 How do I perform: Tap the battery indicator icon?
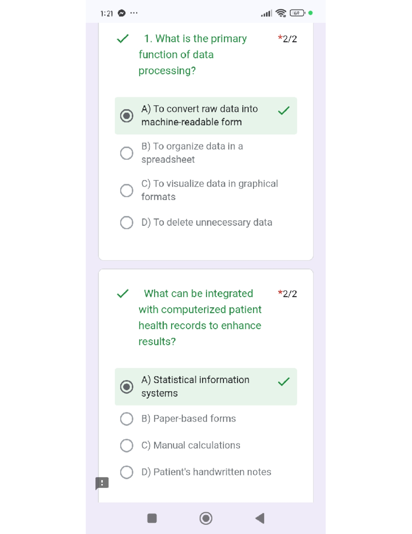click(x=297, y=13)
